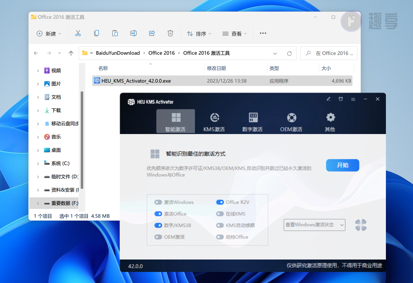Select the 图片 pictures icon in sidebar
This screenshot has height=283, width=413.
coord(47,84)
